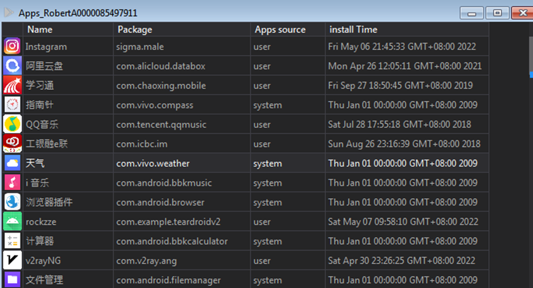The width and height of the screenshot is (533, 288).
Task: Click the window title bar play icon
Action: pos(9,12)
